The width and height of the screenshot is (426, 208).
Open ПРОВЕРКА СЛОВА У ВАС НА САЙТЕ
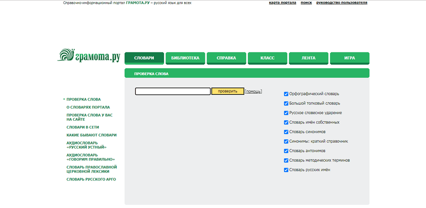click(x=89, y=117)
